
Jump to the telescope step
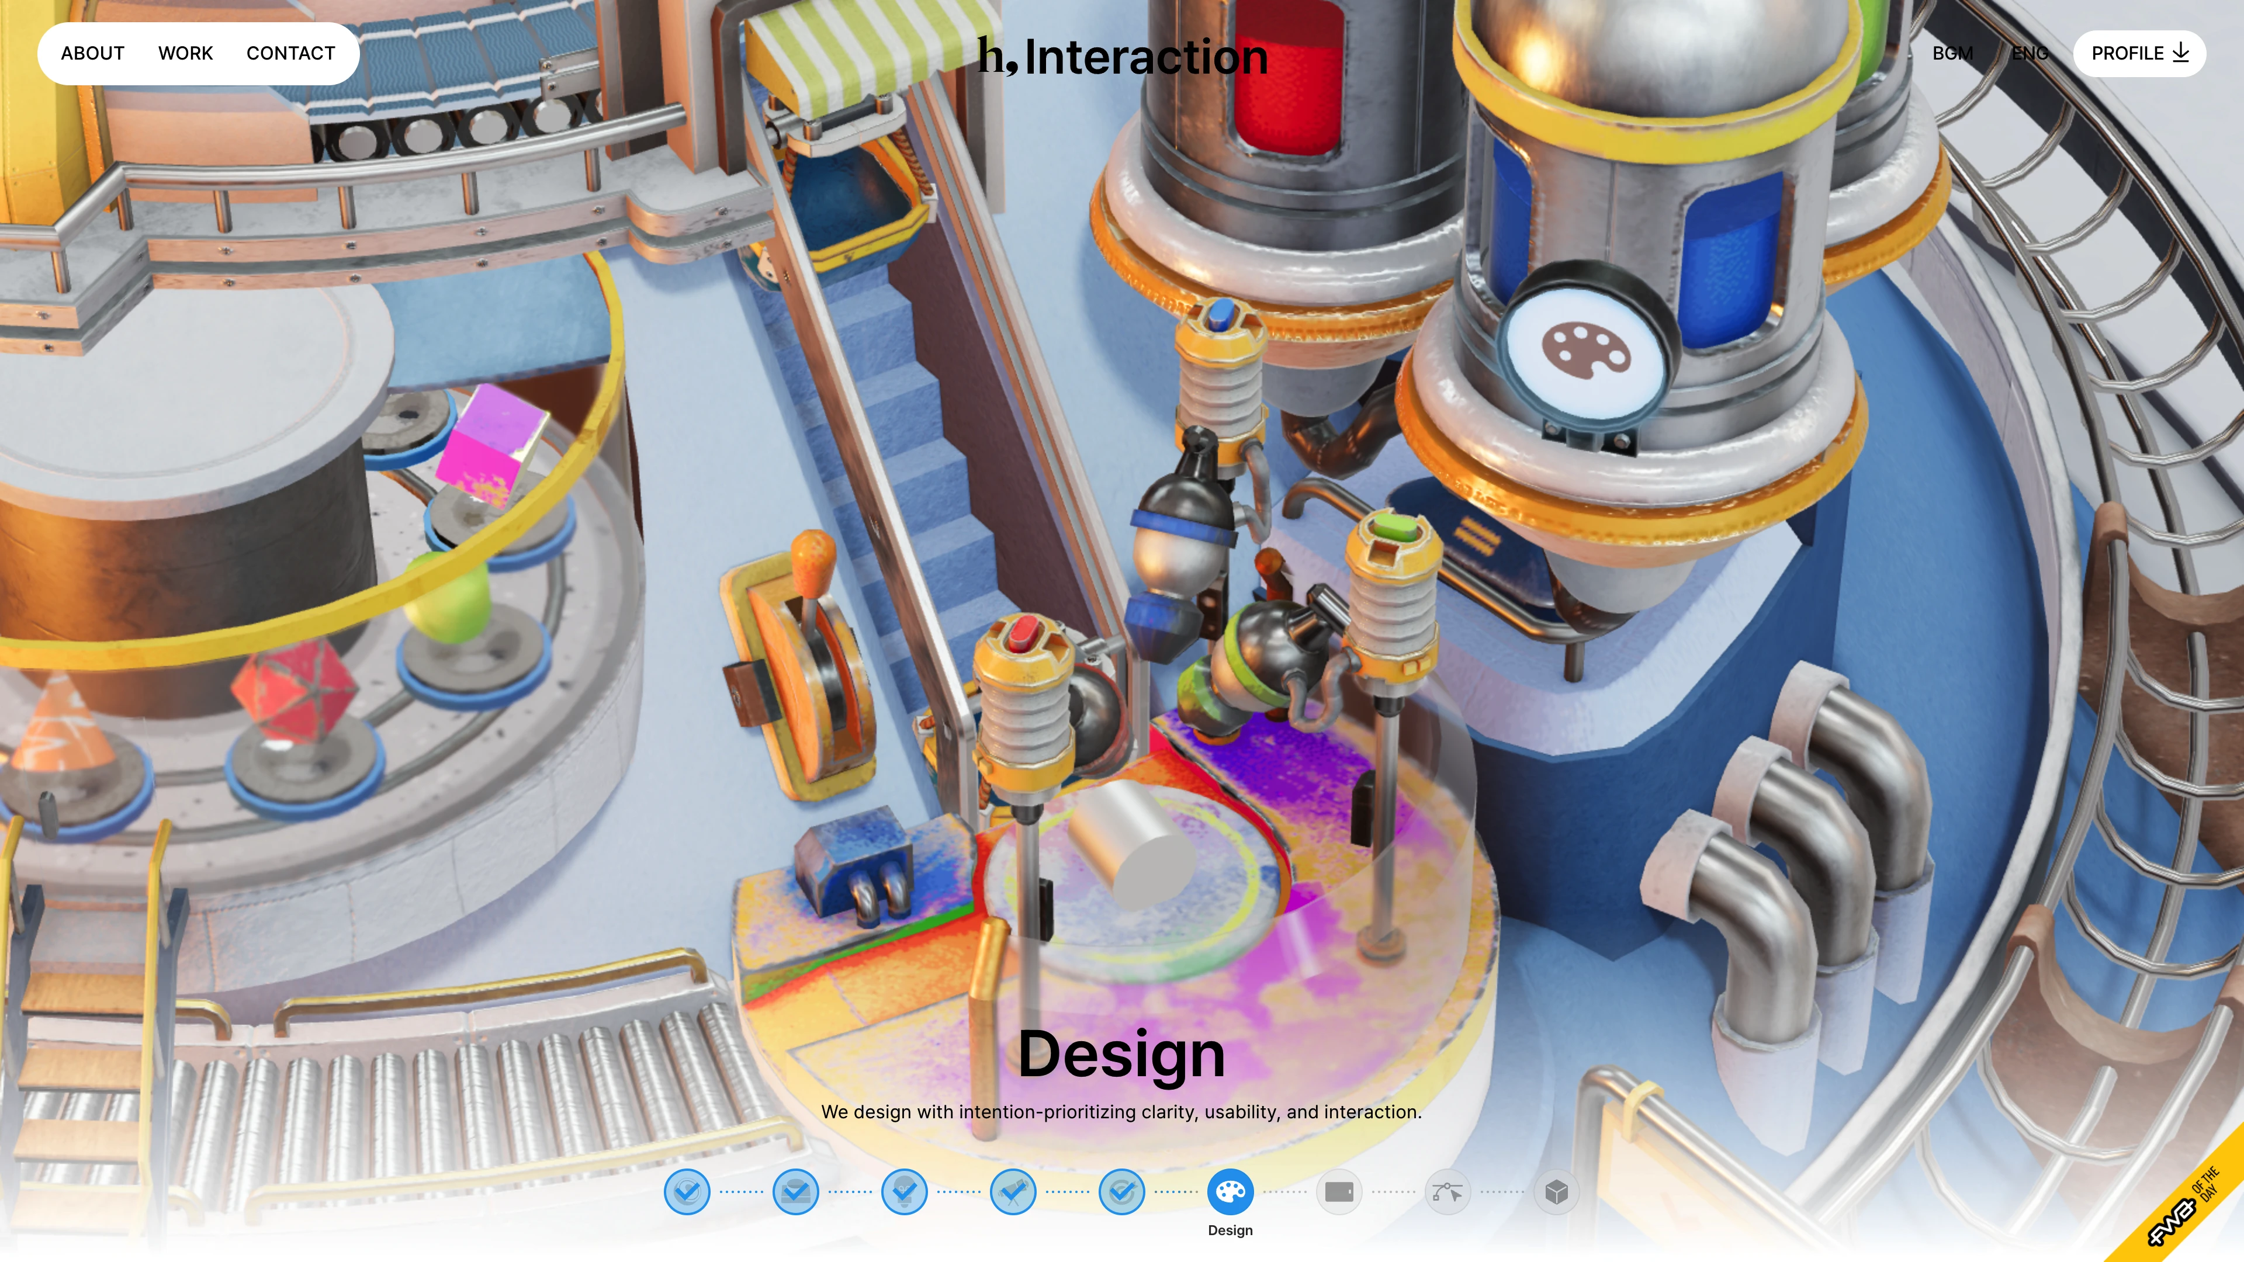coord(1012,1191)
